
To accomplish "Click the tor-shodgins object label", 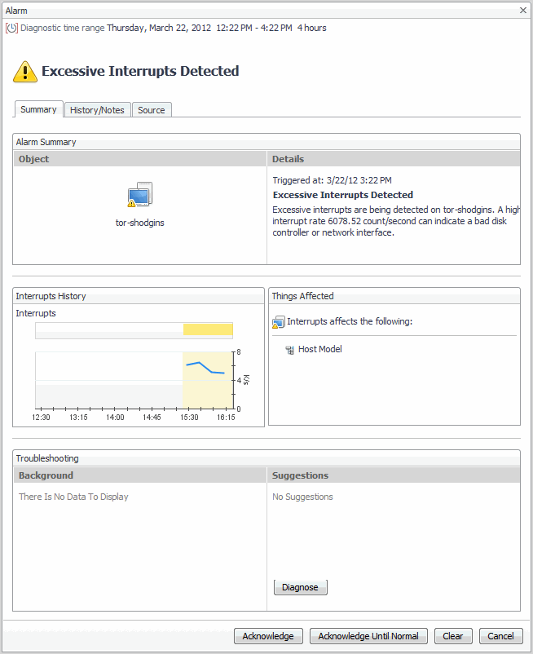I will 139,223.
